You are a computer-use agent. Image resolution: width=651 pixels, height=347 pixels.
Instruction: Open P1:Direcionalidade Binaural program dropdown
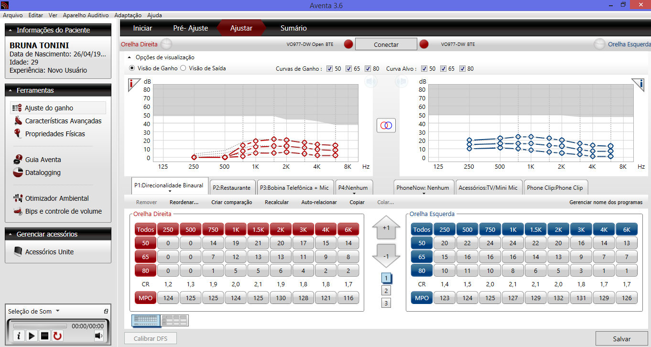tap(170, 191)
